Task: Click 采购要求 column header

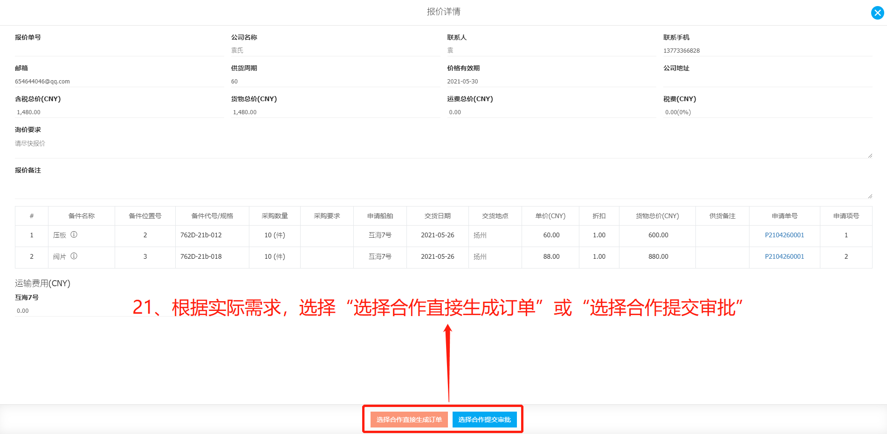Action: coord(327,216)
